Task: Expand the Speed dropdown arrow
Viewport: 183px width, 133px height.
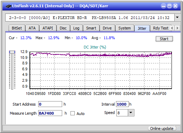Action: pyautogui.click(x=131, y=113)
